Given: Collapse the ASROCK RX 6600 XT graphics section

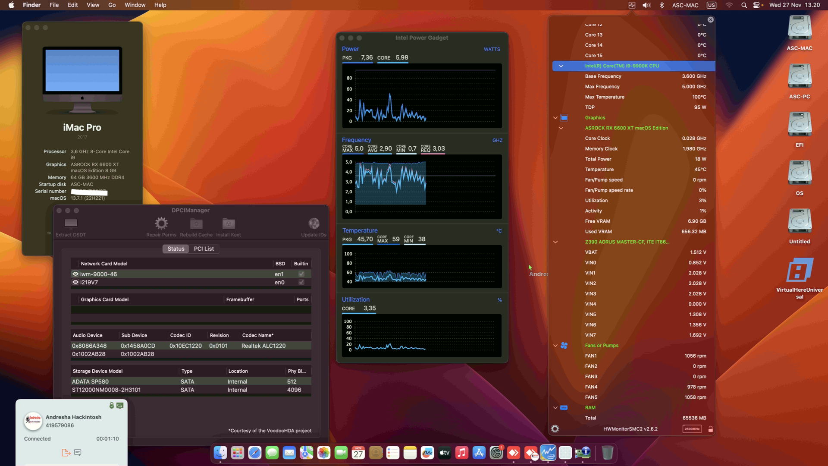Looking at the screenshot, I should [x=561, y=128].
